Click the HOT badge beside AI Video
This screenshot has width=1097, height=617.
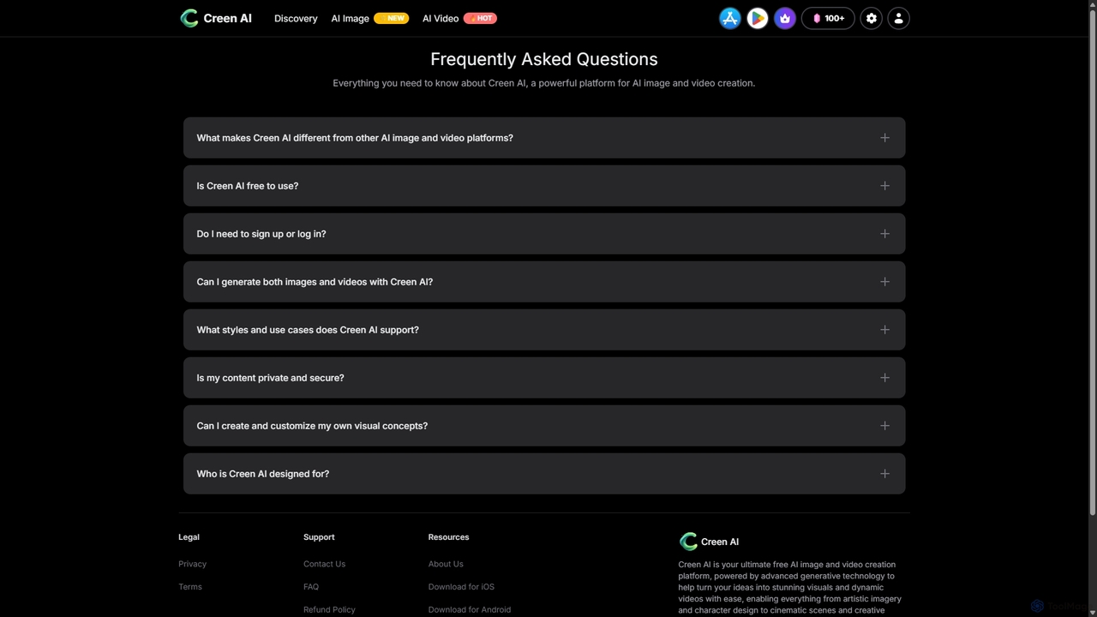pyautogui.click(x=481, y=18)
